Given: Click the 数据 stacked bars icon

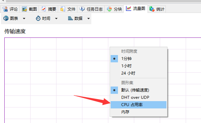Looking at the screenshot, I should tap(70, 18).
